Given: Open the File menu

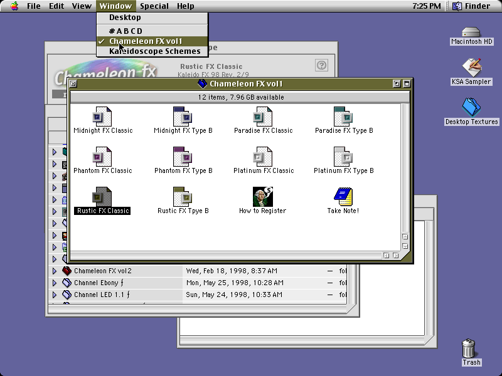Looking at the screenshot, I should tap(34, 6).
